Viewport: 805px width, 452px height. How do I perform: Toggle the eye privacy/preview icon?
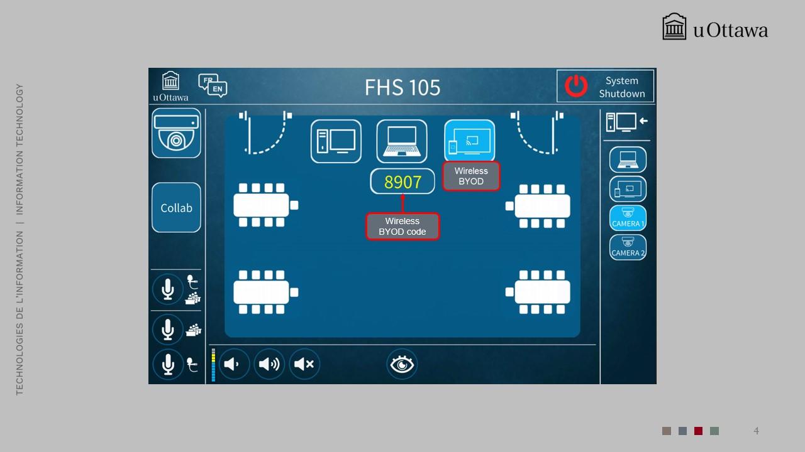(x=402, y=364)
